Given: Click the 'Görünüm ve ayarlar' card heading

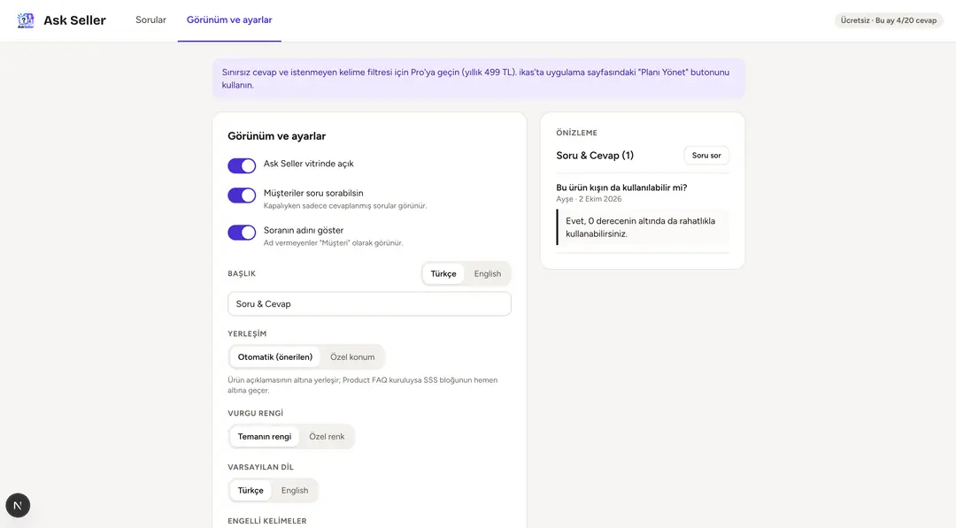Looking at the screenshot, I should [x=277, y=136].
